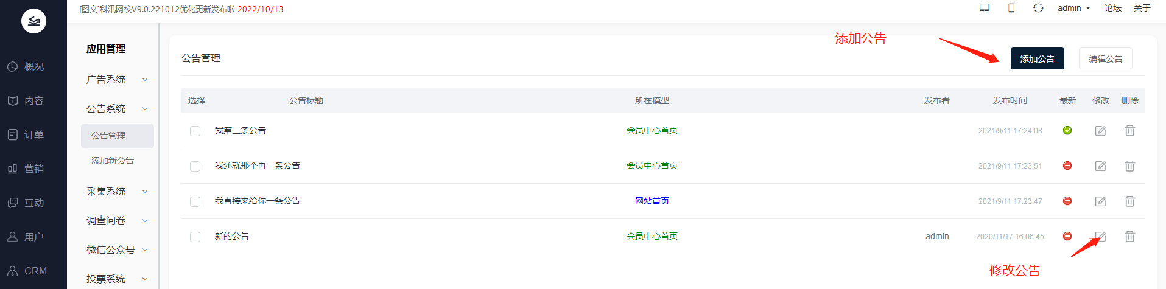This screenshot has height=289, width=1166.
Task: Click the 编辑公告 button
Action: point(1105,59)
